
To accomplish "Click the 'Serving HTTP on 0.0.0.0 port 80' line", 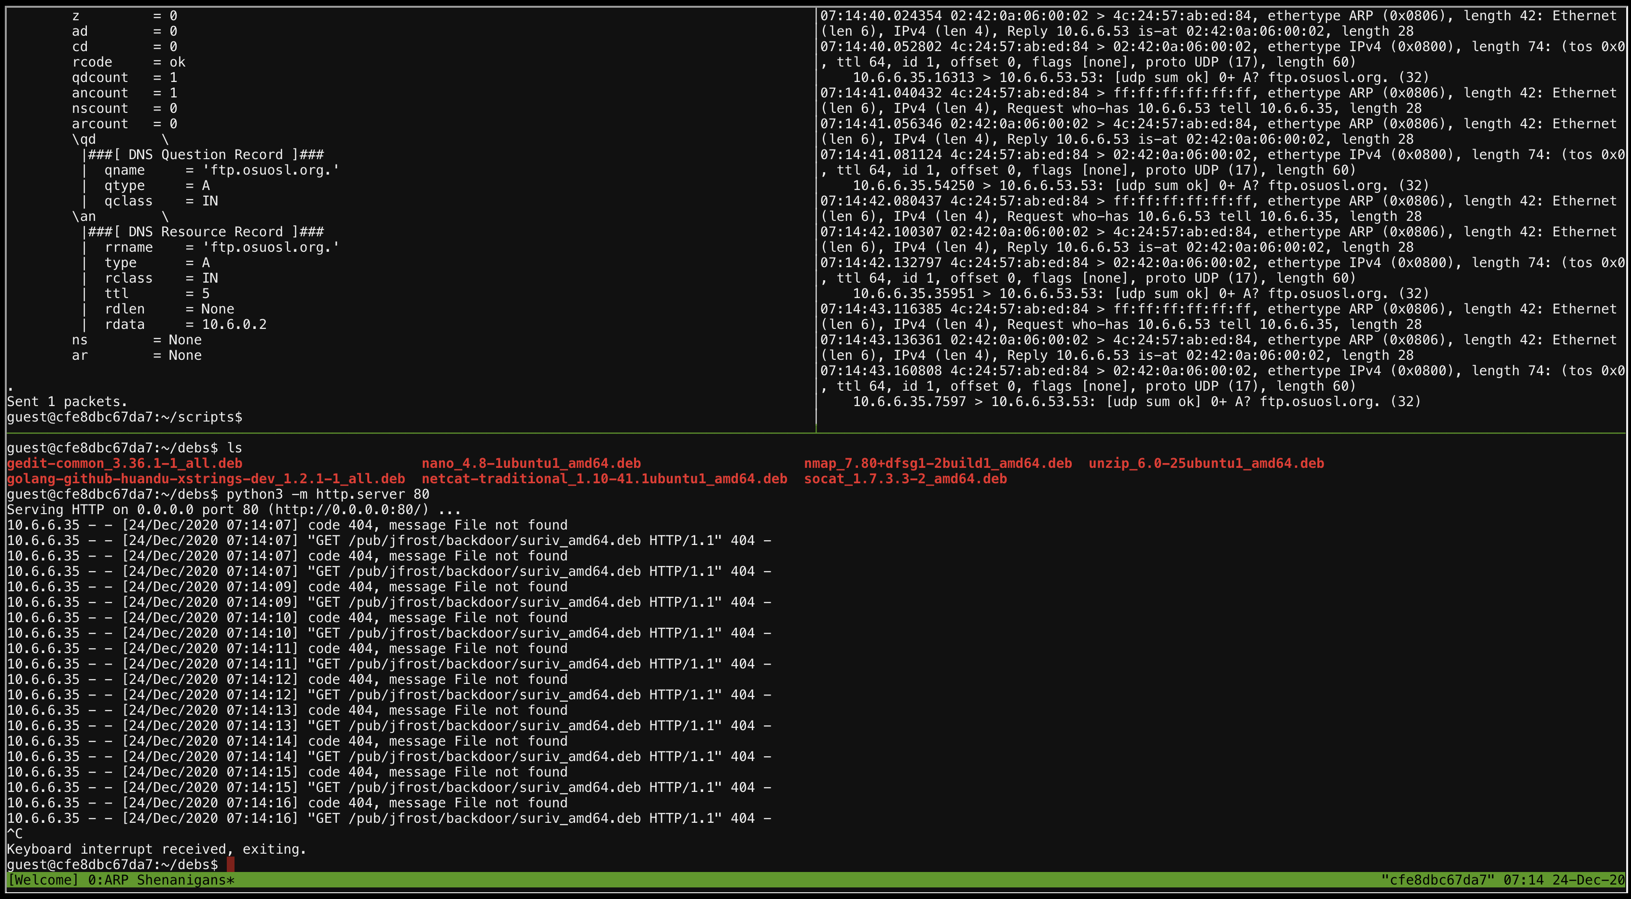I will pyautogui.click(x=234, y=510).
